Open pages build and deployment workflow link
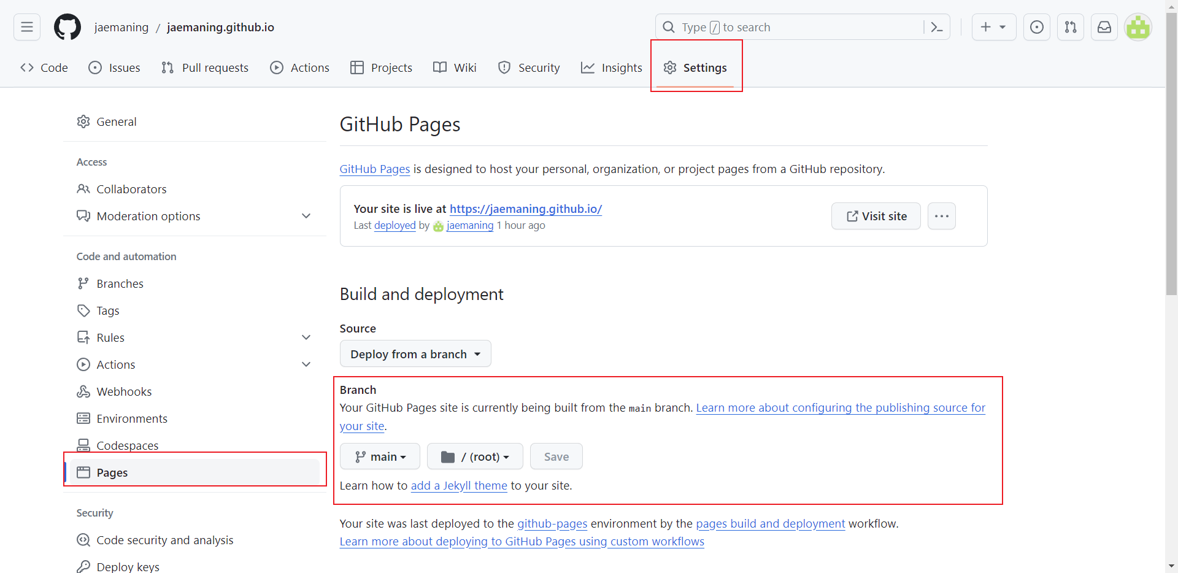The image size is (1178, 573). 771,523
